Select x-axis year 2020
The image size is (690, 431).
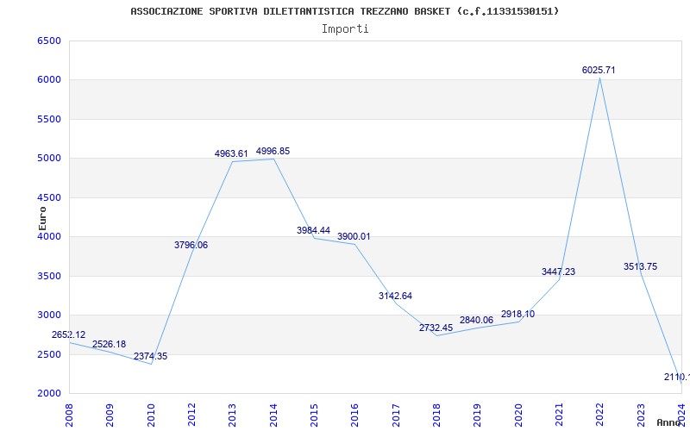(x=518, y=415)
